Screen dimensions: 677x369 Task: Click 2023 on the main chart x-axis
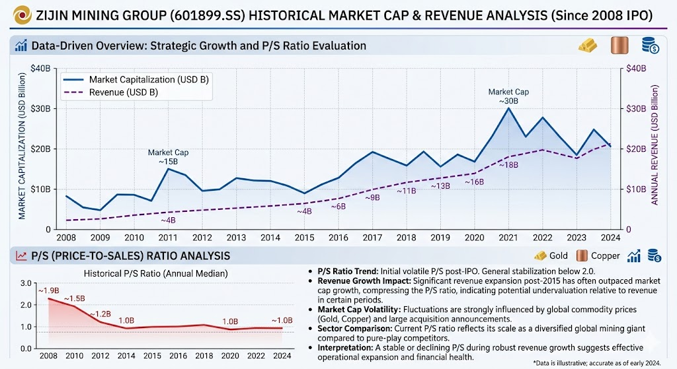click(577, 238)
